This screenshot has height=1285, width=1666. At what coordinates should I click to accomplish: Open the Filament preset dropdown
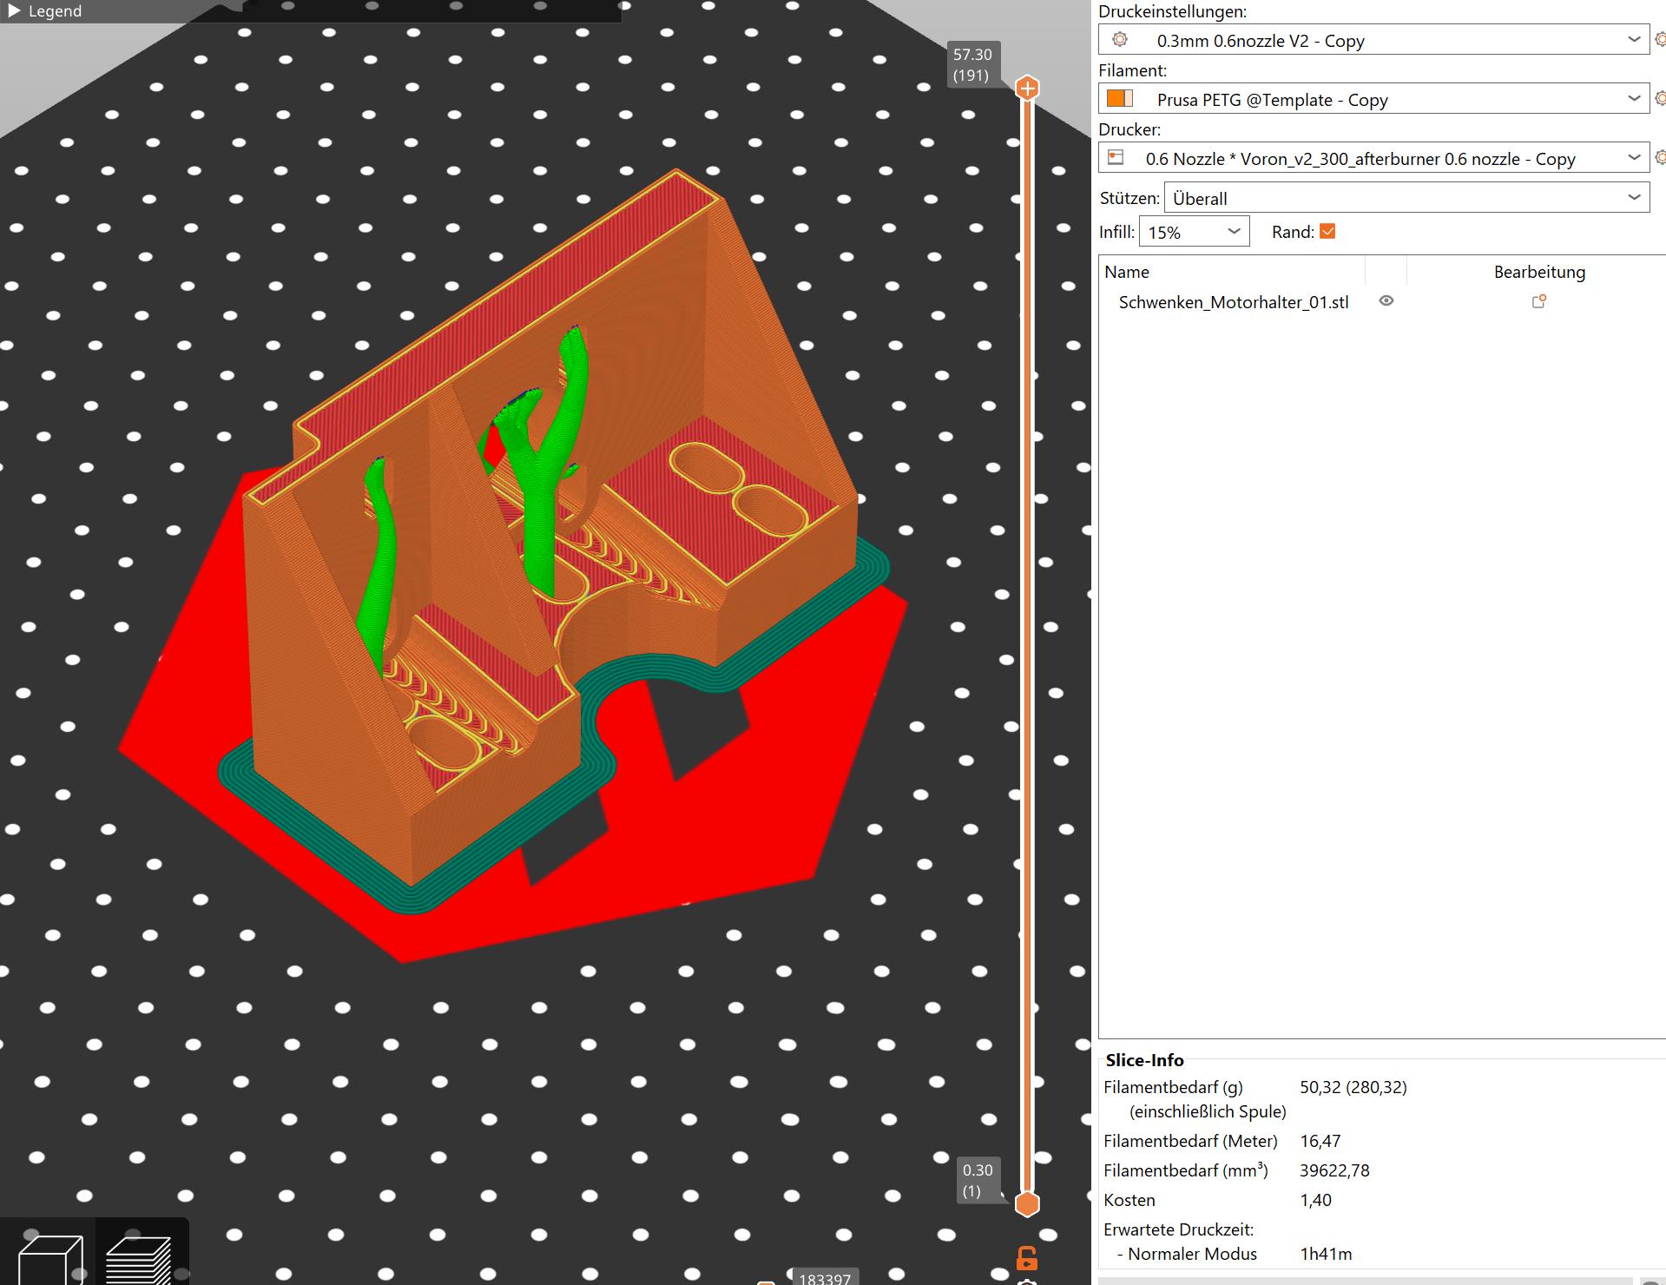point(1374,99)
